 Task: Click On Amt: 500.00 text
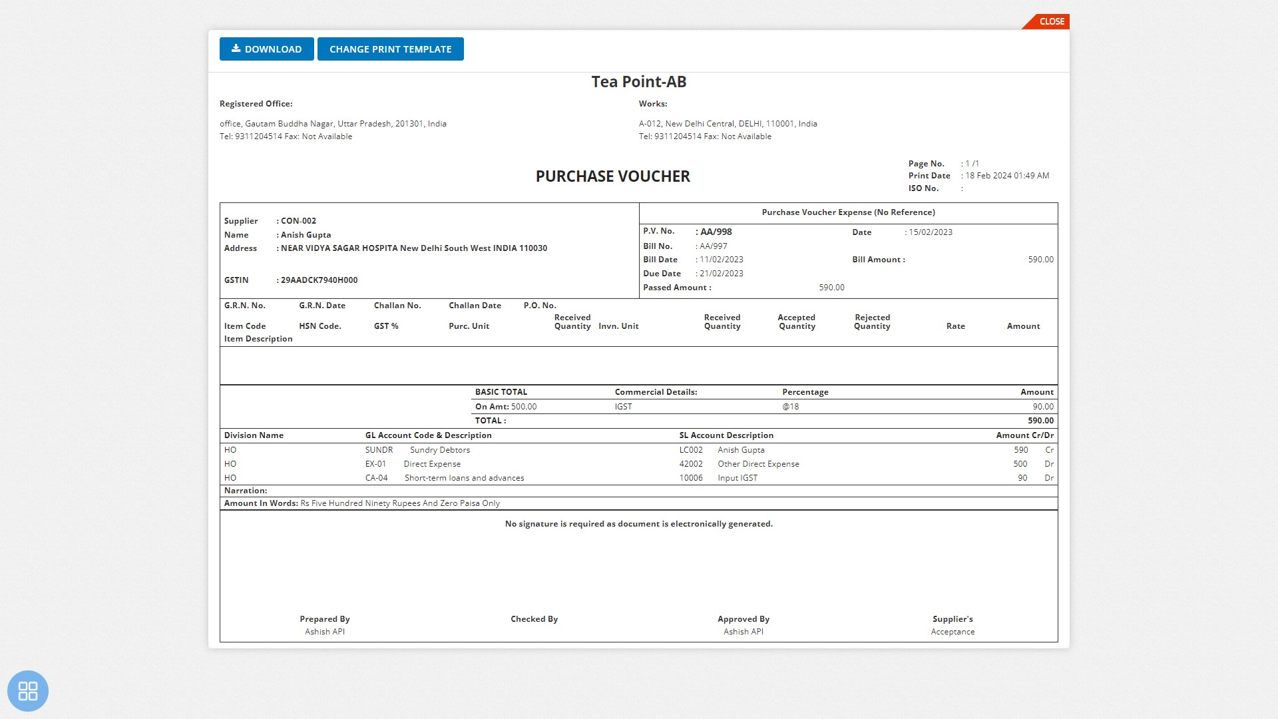click(506, 407)
